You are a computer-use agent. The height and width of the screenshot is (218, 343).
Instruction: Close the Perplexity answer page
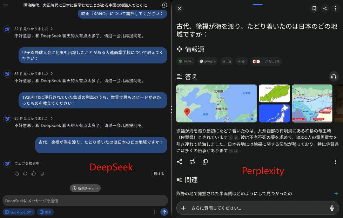coord(179,9)
